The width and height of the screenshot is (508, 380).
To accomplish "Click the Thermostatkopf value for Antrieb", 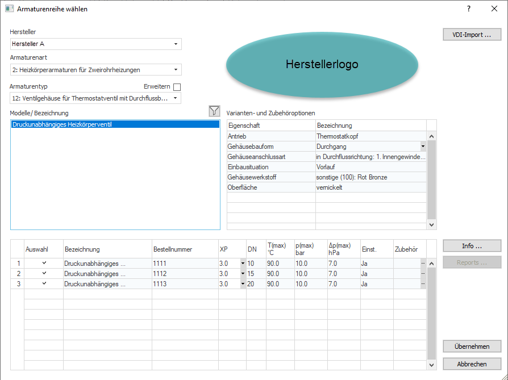I will (371, 136).
